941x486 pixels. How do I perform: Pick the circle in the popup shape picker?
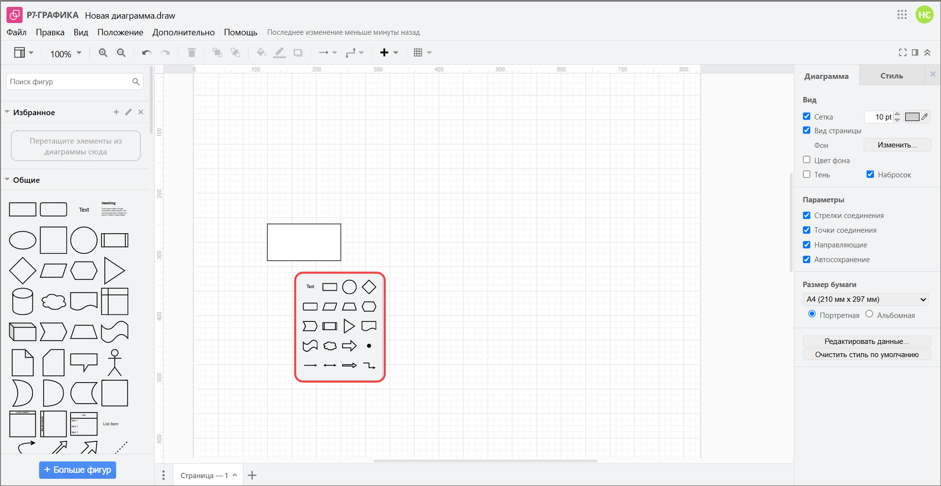(x=349, y=287)
